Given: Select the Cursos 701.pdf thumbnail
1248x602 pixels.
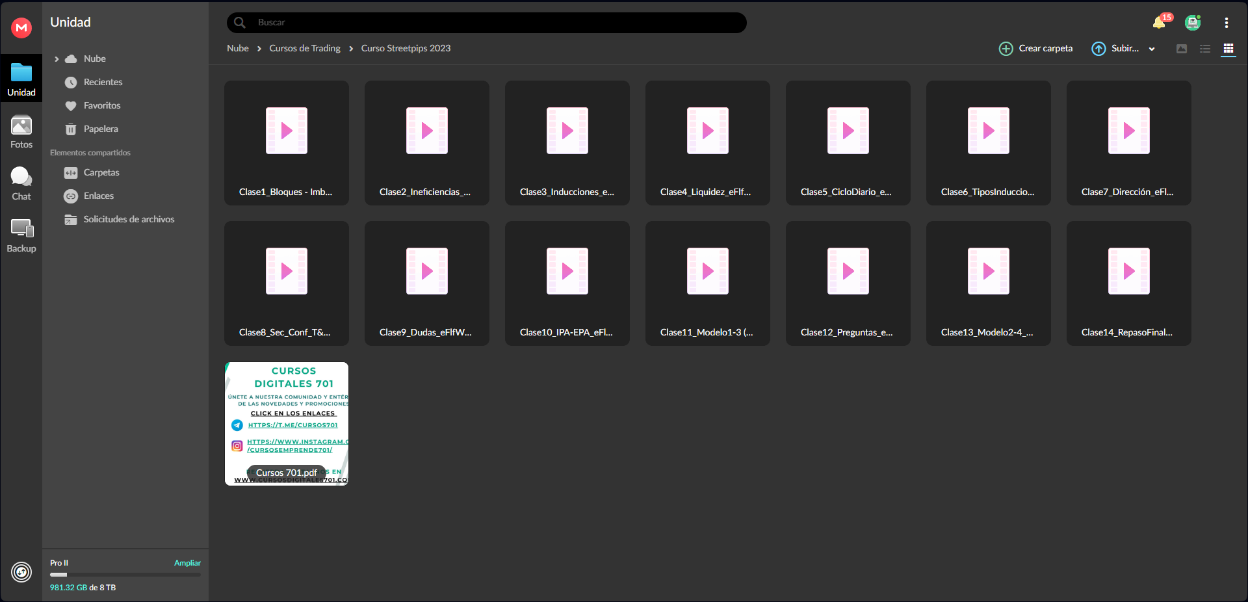Looking at the screenshot, I should pos(287,424).
